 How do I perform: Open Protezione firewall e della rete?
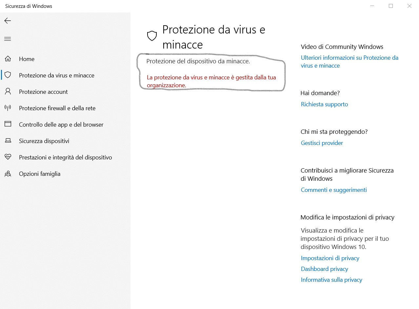click(x=57, y=108)
